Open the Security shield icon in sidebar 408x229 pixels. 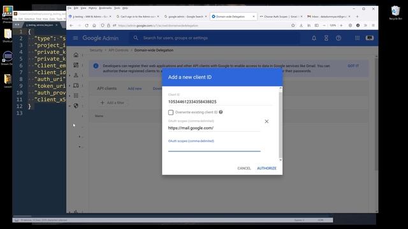pos(76,106)
